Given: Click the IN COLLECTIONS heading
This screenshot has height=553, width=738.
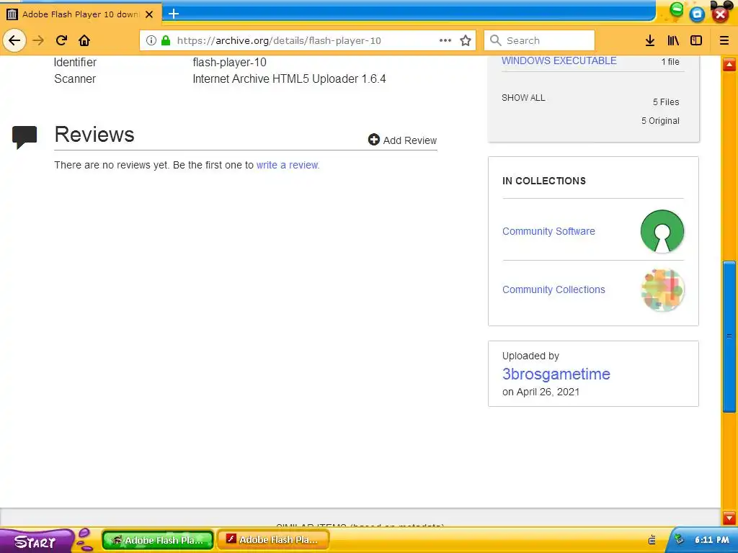Looking at the screenshot, I should [543, 181].
